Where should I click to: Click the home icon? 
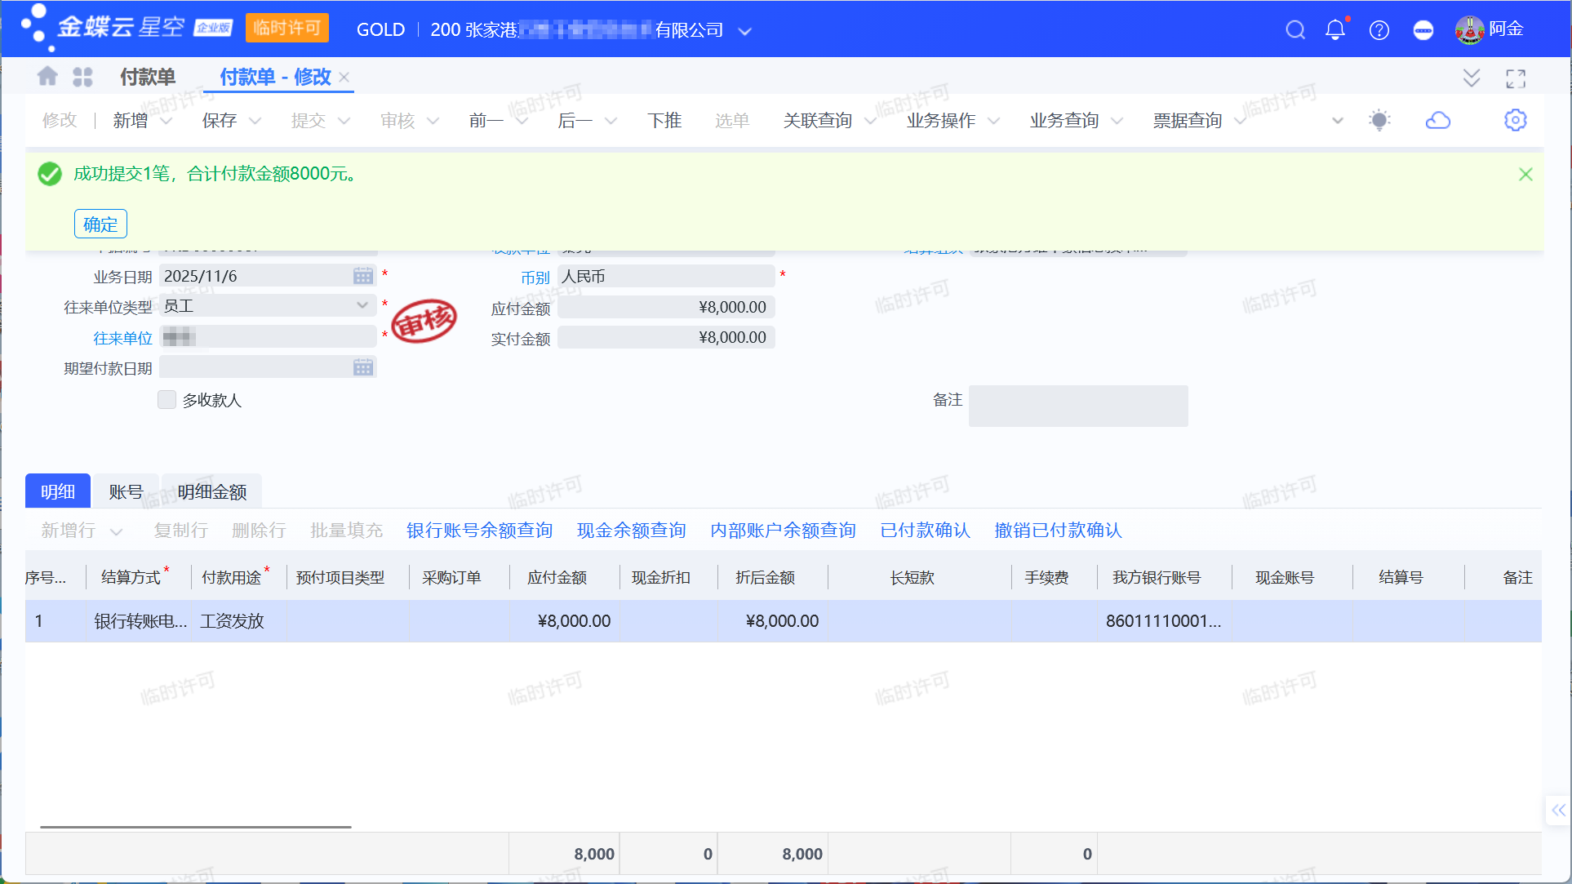click(x=47, y=77)
